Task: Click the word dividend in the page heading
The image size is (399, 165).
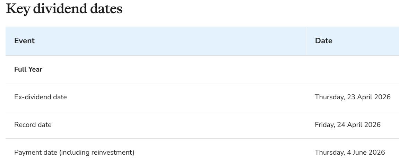Action: [59, 9]
